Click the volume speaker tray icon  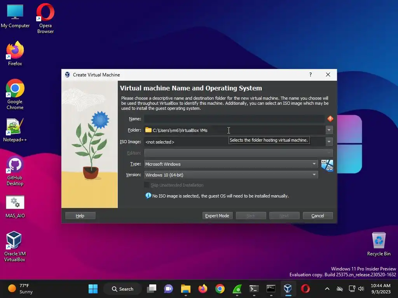click(361, 289)
